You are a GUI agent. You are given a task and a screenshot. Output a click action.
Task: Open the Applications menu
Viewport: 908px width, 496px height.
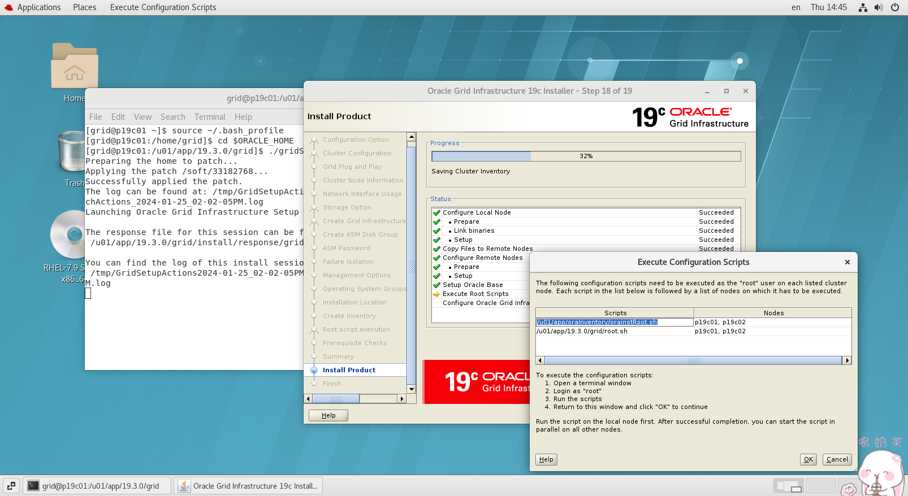[38, 7]
